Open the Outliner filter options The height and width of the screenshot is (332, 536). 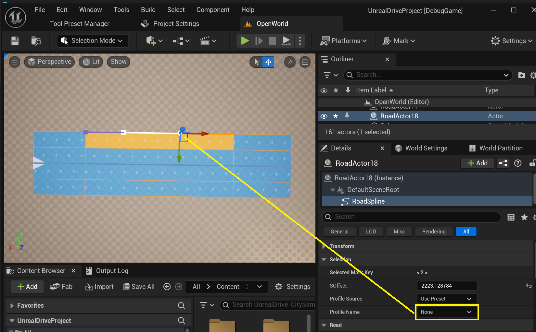331,75
